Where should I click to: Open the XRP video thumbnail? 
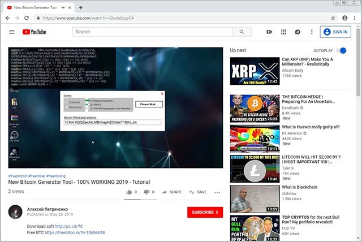tap(255, 71)
